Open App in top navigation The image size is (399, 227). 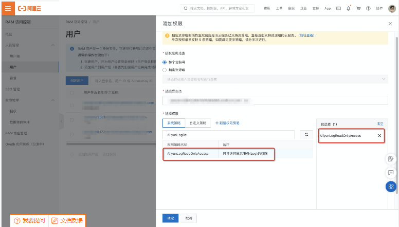coord(328,8)
